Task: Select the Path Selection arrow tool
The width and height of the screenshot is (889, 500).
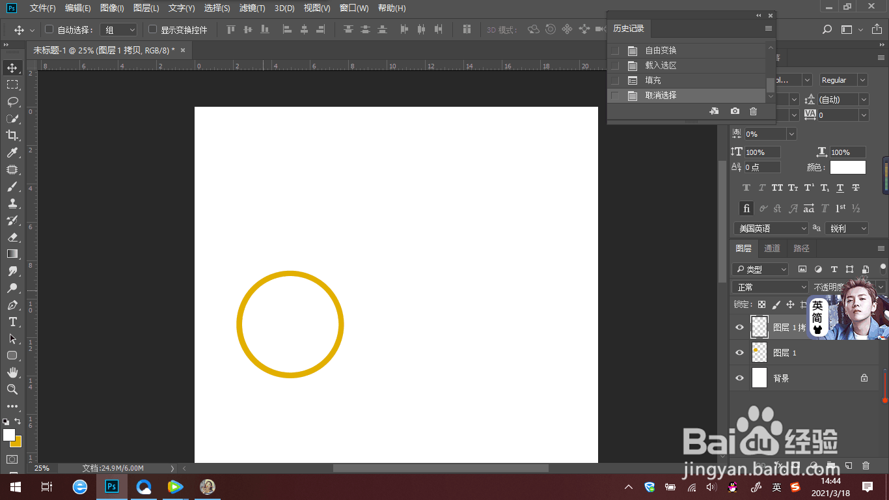Action: click(12, 339)
